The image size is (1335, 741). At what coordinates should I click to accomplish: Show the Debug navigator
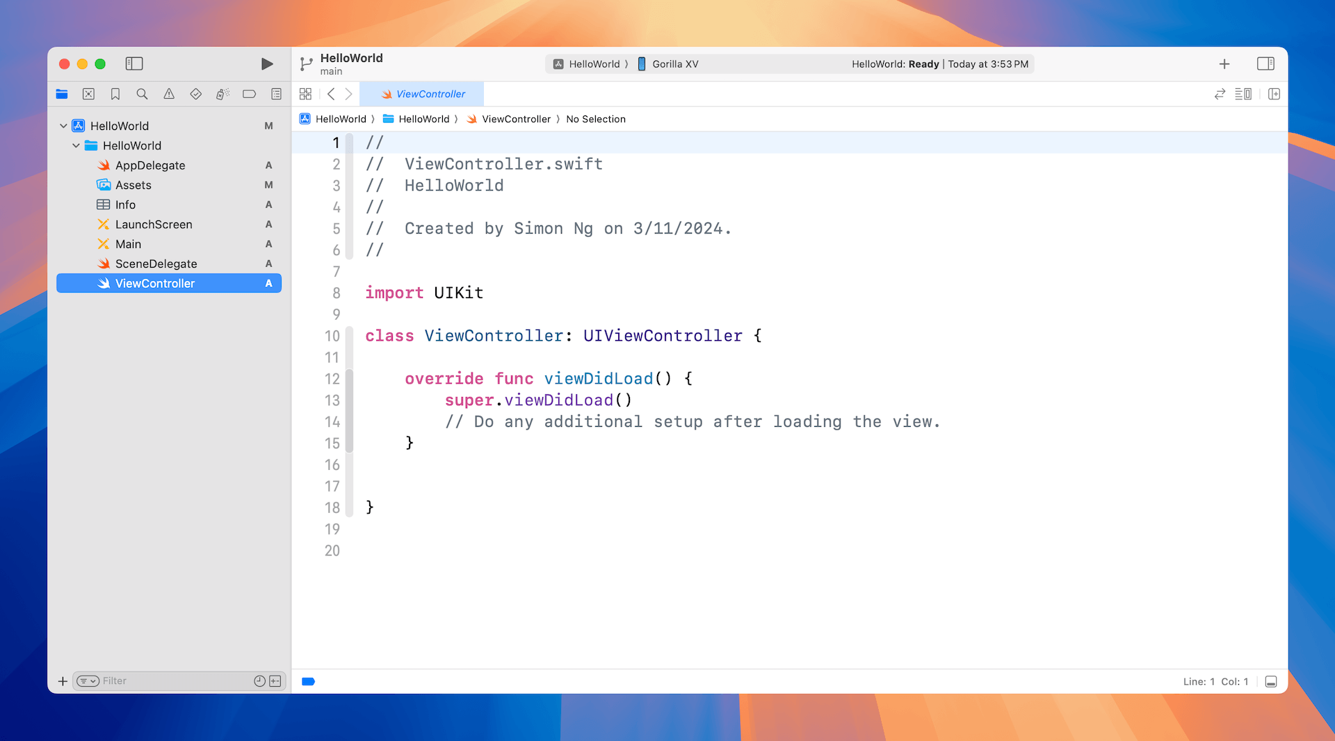pyautogui.click(x=222, y=94)
